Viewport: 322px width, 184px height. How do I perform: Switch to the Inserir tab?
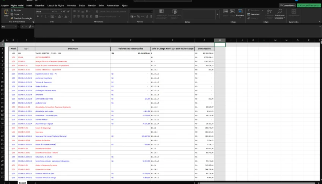29,6
